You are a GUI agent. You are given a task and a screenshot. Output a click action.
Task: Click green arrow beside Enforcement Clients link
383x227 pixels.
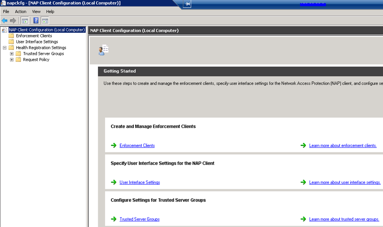pyautogui.click(x=113, y=146)
